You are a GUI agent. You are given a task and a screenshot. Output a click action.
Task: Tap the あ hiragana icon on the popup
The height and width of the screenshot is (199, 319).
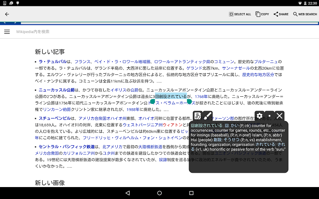point(198,116)
